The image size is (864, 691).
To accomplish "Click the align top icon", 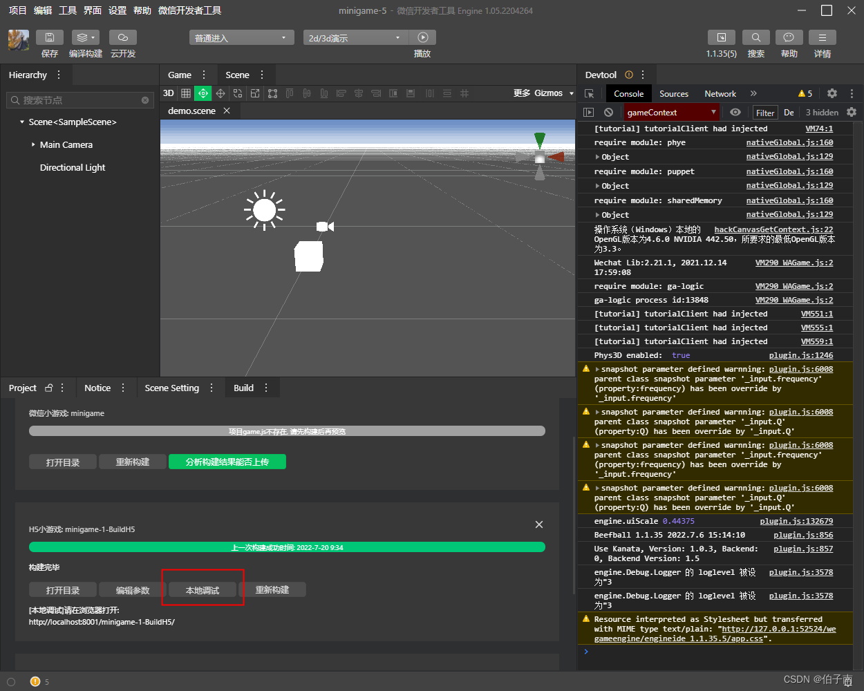I will (290, 93).
